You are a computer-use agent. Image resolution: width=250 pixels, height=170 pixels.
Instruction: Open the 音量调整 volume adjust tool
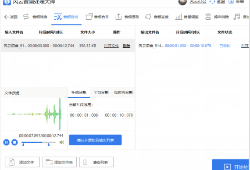pos(187,17)
